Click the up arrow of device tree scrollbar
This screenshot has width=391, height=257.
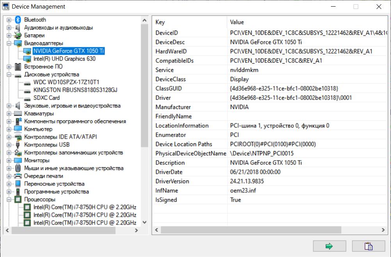(x=144, y=20)
